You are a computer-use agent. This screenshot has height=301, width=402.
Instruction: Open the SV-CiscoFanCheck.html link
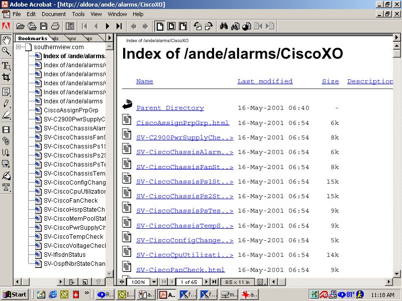pyautogui.click(x=180, y=270)
